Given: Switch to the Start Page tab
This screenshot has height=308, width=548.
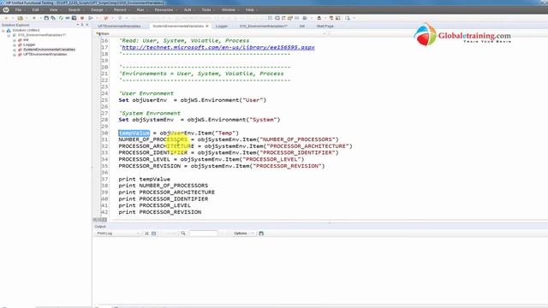Looking at the screenshot, I should (325, 27).
